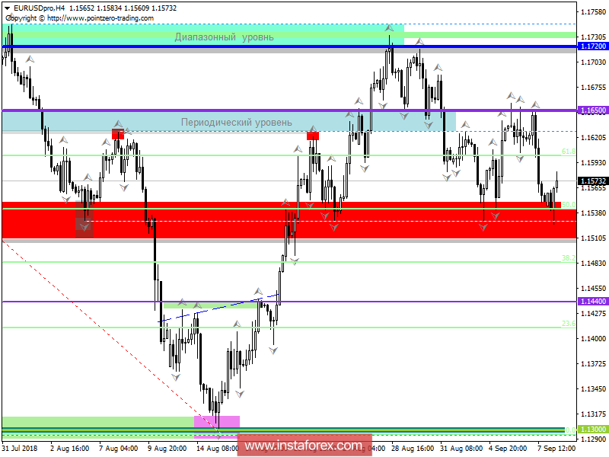Click the 1.17030 price scale value
The image size is (609, 457).
tap(593, 62)
